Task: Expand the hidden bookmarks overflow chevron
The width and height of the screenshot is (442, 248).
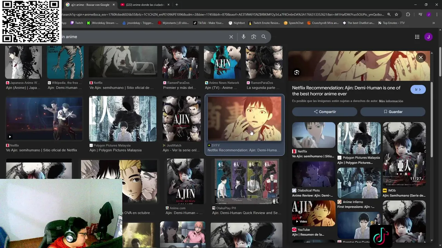Action: tap(434, 23)
